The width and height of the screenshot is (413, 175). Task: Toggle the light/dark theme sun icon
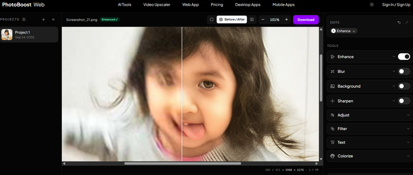(371, 4)
